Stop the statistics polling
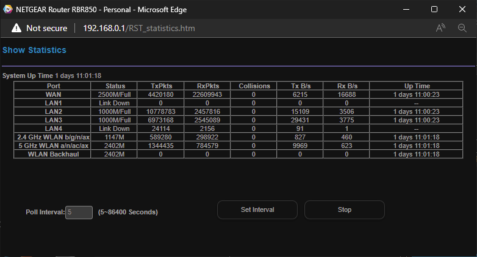 tap(345, 210)
